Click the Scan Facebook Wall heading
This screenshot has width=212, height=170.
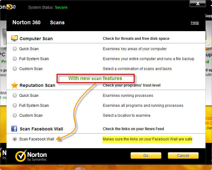pyautogui.click(x=41, y=129)
